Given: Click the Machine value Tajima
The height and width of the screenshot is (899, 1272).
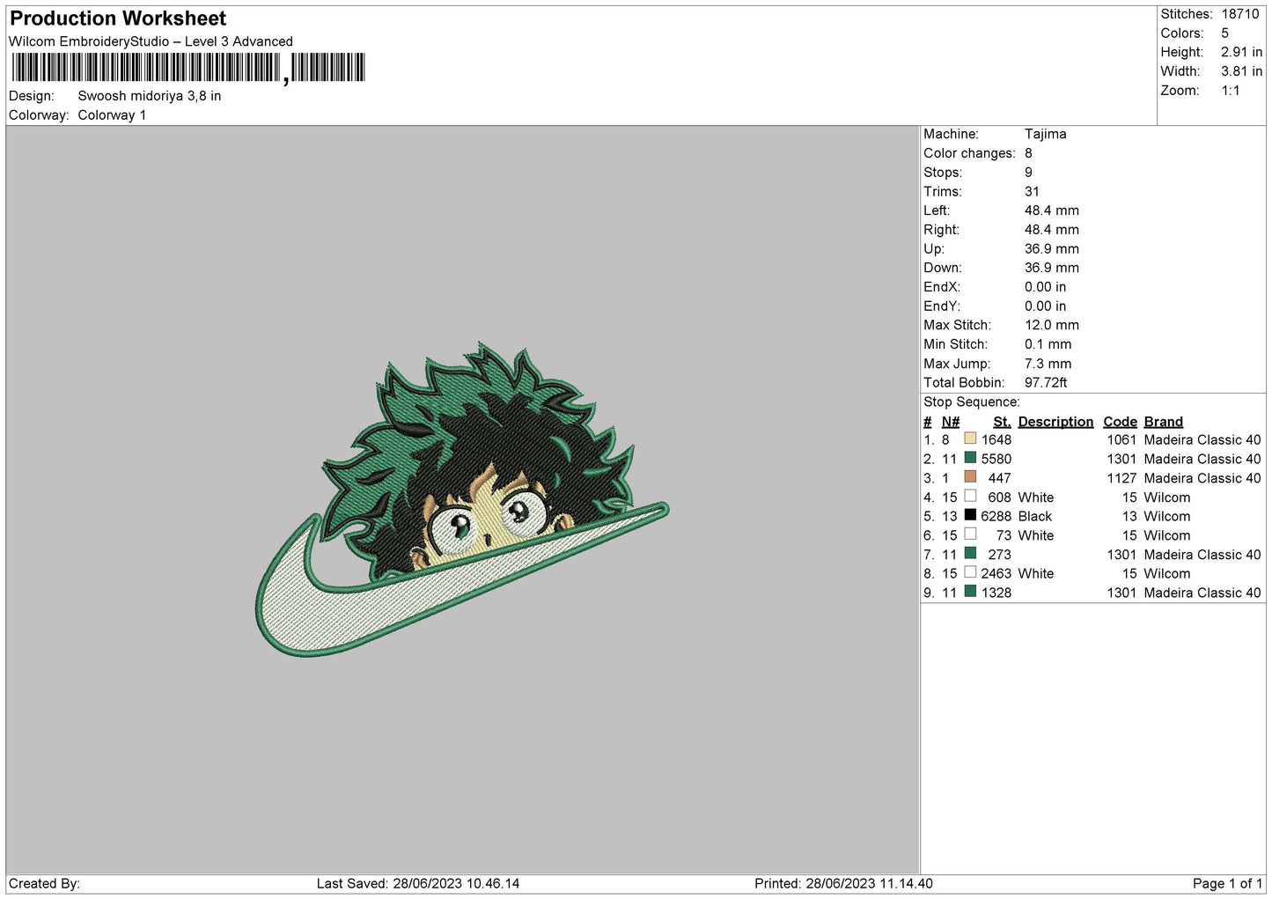Looking at the screenshot, I should [1045, 134].
